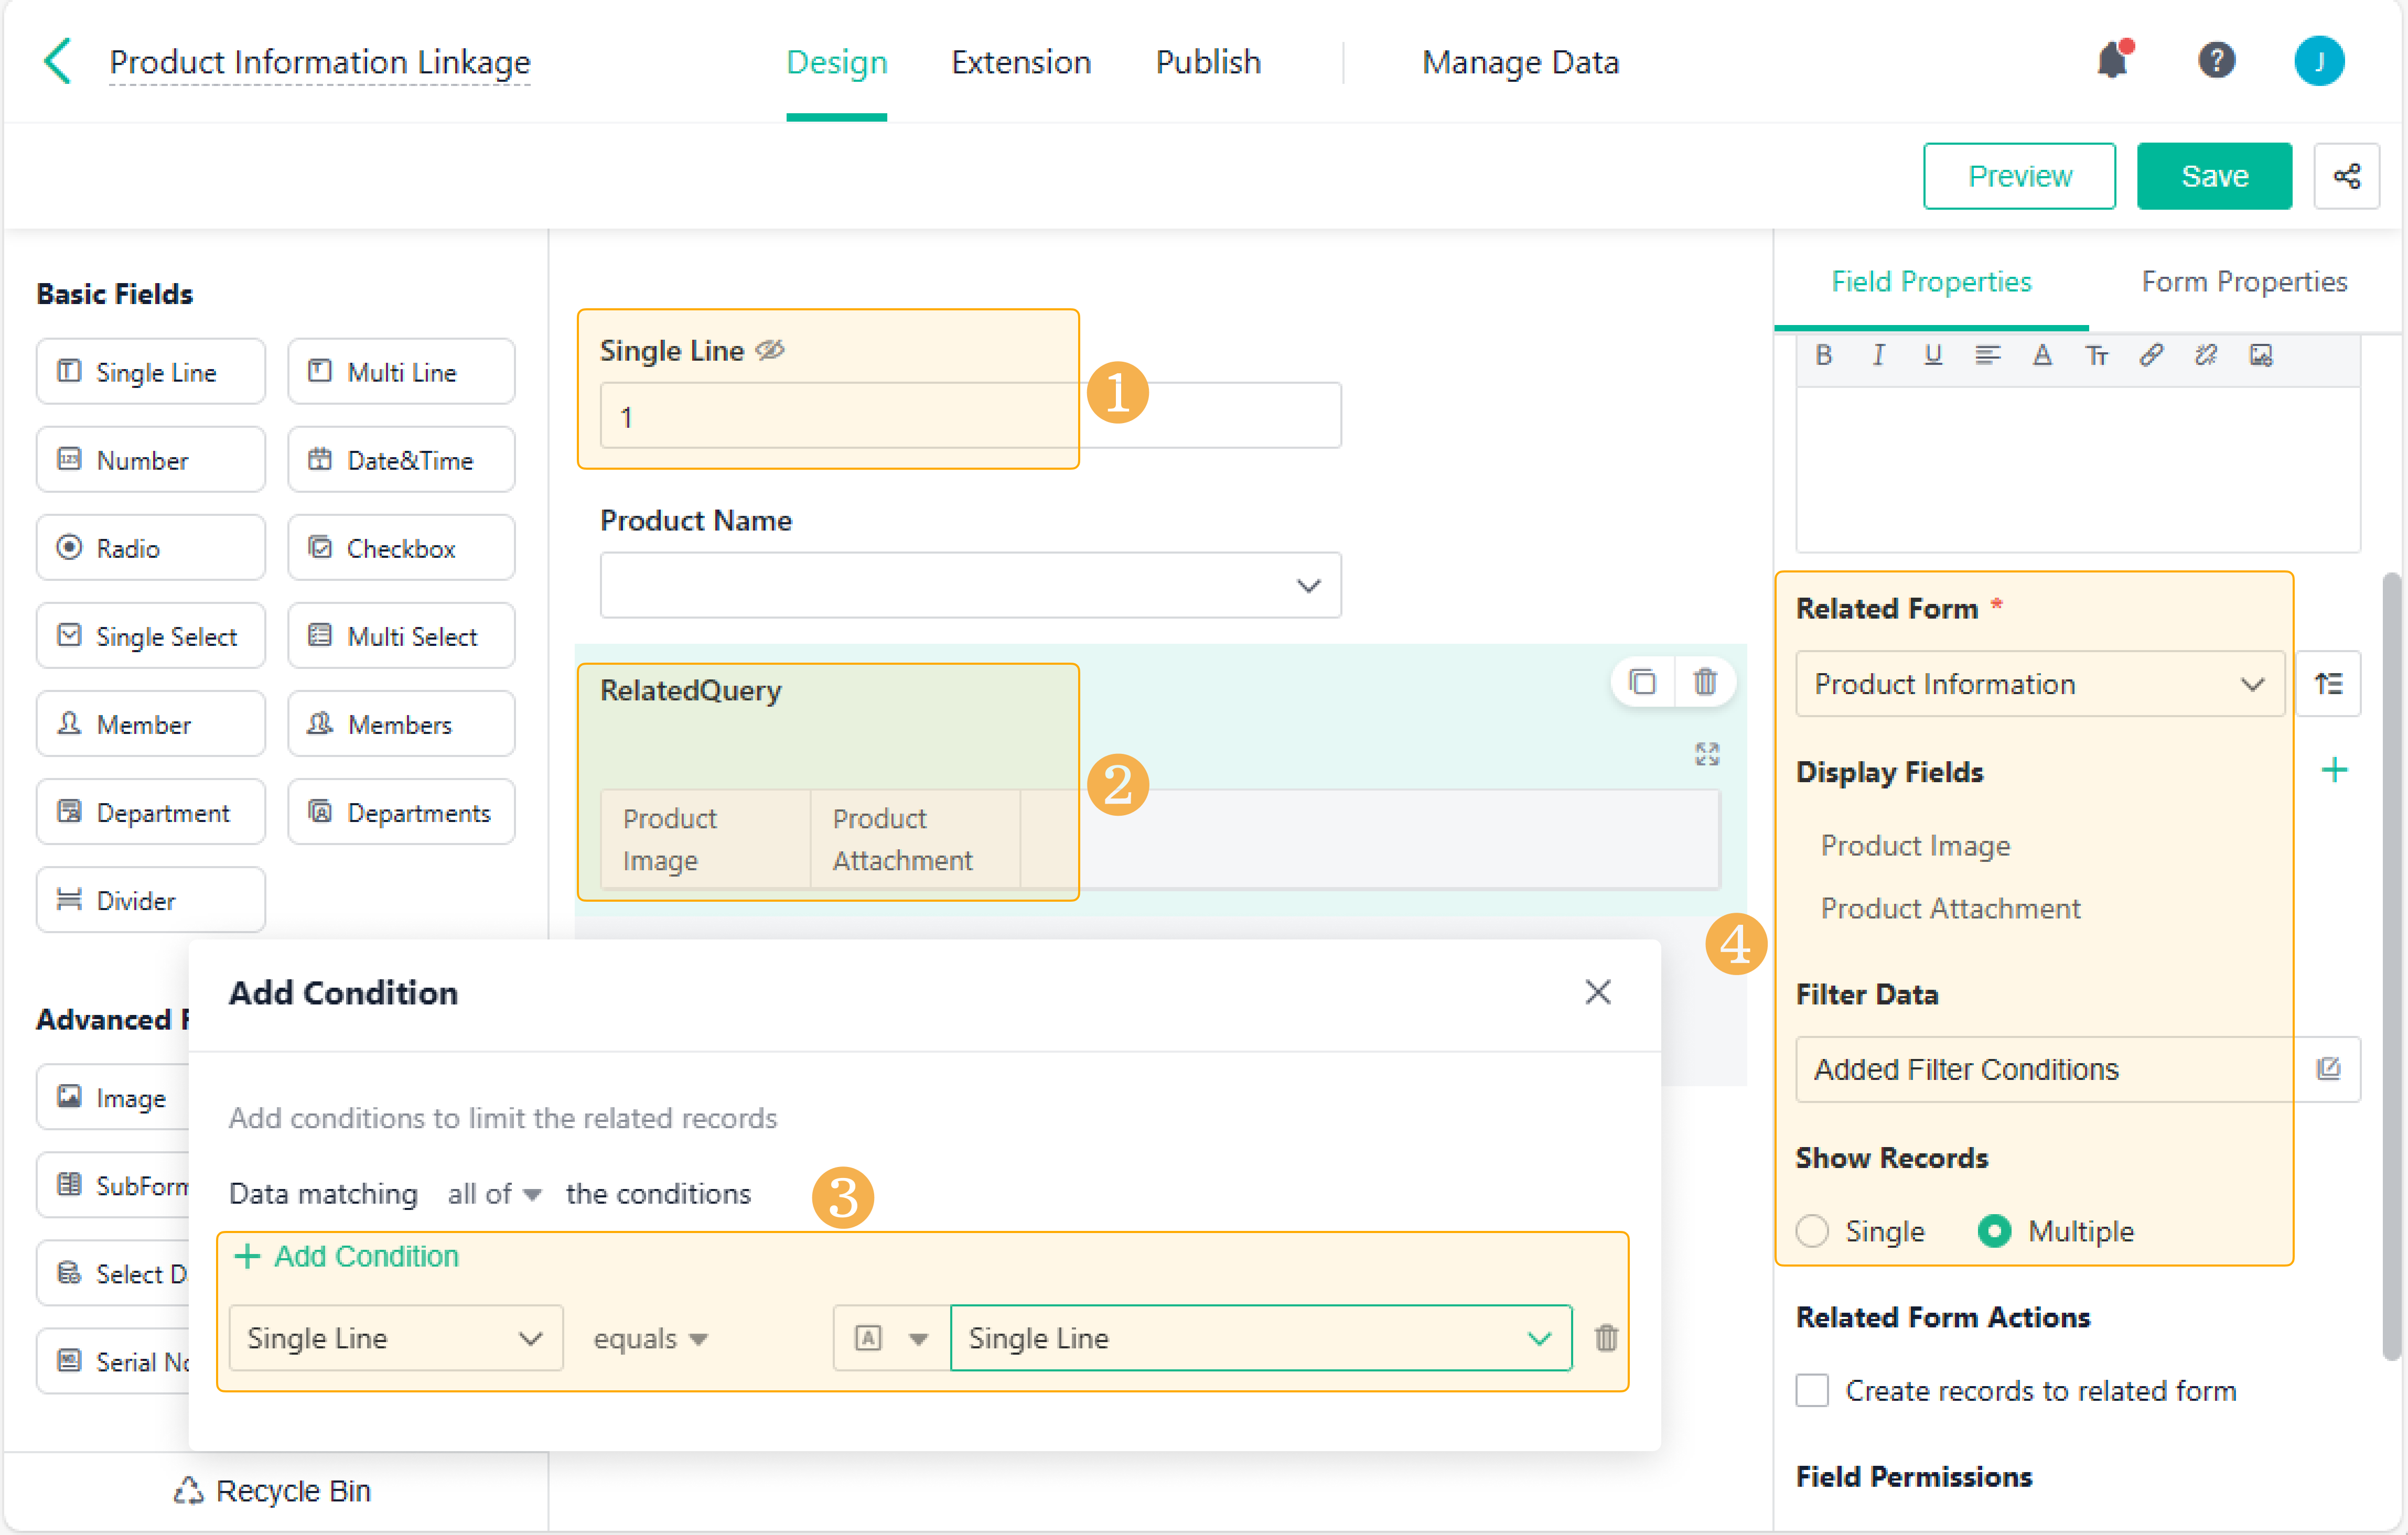Viewport: 2408px width, 1535px height.
Task: Add a Single Line field
Action: 151,372
